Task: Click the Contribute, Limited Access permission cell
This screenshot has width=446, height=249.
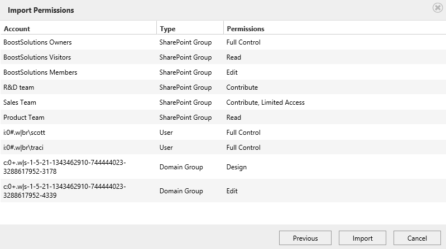Action: click(x=265, y=102)
